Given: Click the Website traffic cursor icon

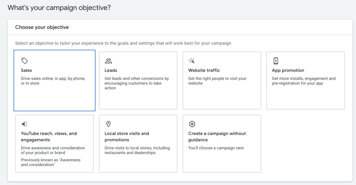Looking at the screenshot, I should click(x=192, y=61).
